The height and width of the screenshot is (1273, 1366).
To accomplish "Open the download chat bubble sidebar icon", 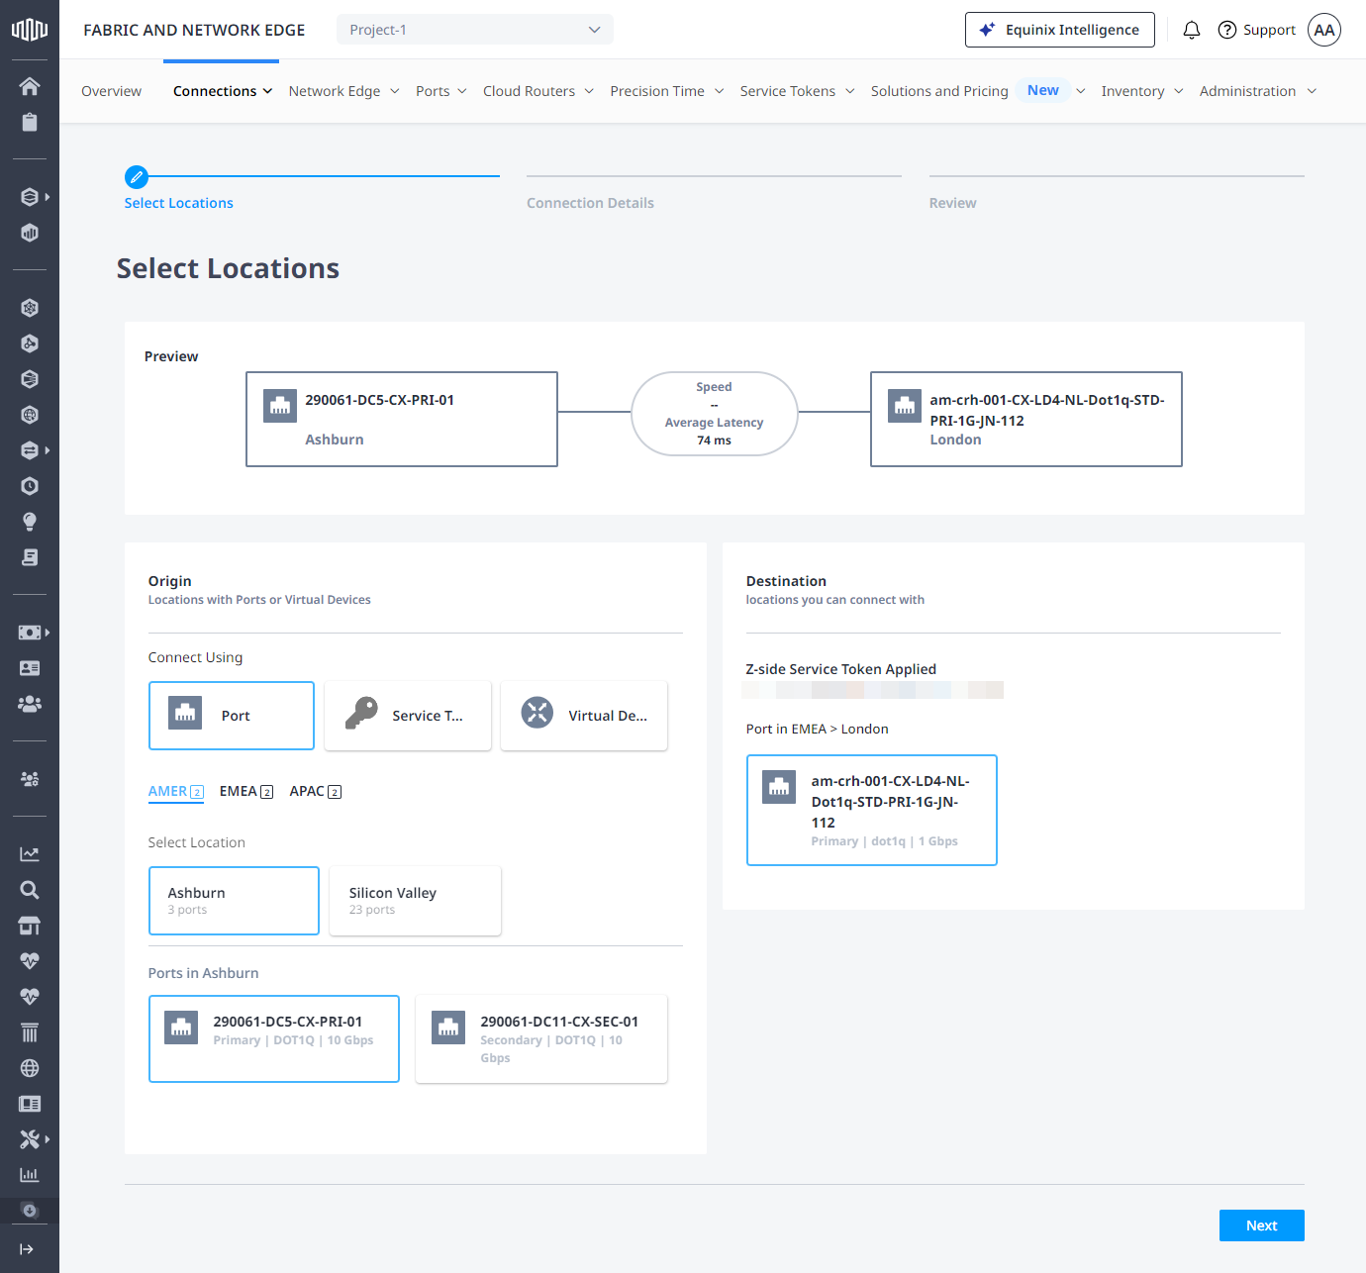I will coord(30,1210).
